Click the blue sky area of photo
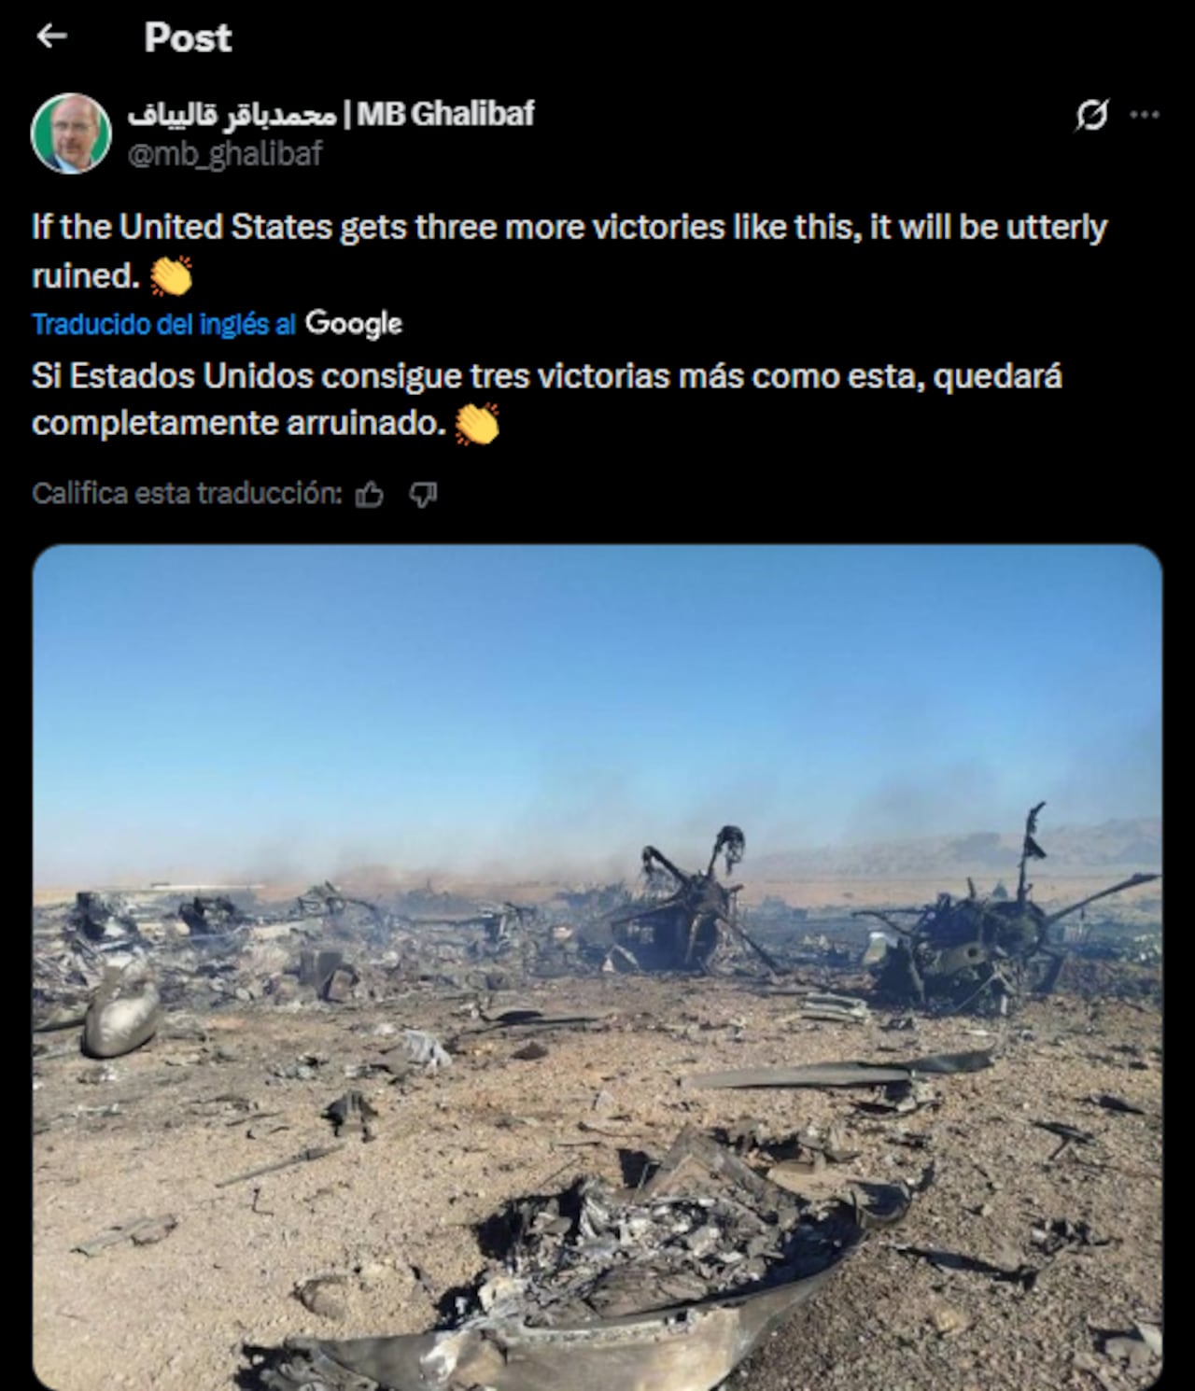Viewport: 1195px width, 1391px height. tap(597, 691)
